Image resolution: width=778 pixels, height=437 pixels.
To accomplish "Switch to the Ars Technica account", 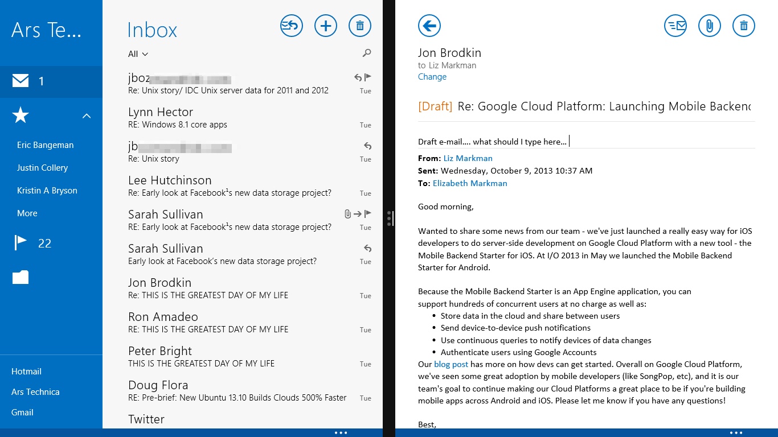I will coord(35,392).
